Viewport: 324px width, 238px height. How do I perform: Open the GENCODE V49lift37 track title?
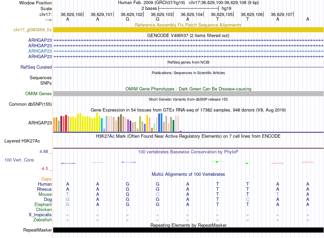188,35
